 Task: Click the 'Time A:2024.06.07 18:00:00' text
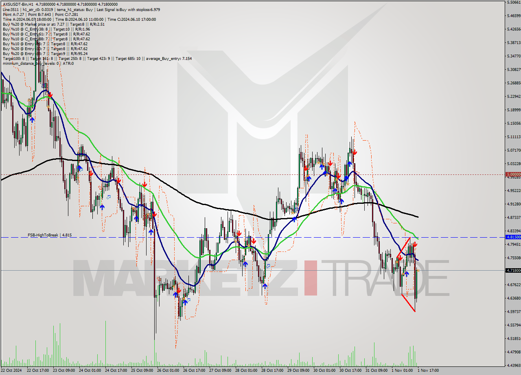click(27, 19)
